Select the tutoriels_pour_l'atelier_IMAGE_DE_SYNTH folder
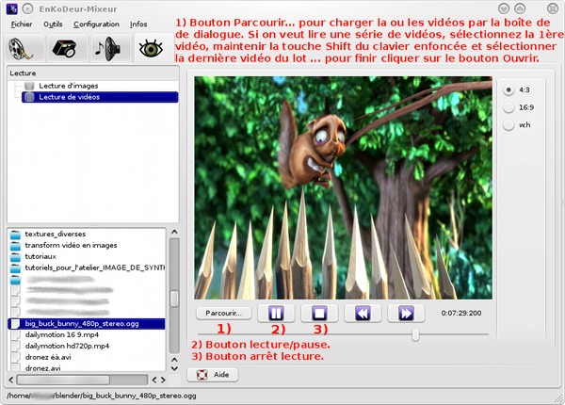This screenshot has width=565, height=405. click(x=95, y=267)
